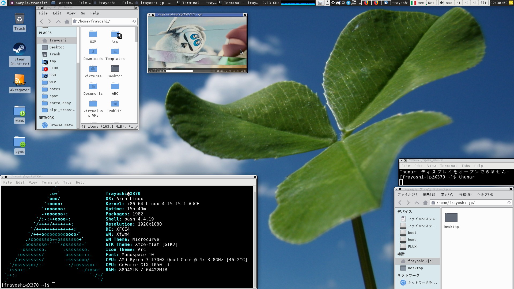Click the /home/frayoshi/ location field
This screenshot has width=514, height=289.
(x=104, y=21)
